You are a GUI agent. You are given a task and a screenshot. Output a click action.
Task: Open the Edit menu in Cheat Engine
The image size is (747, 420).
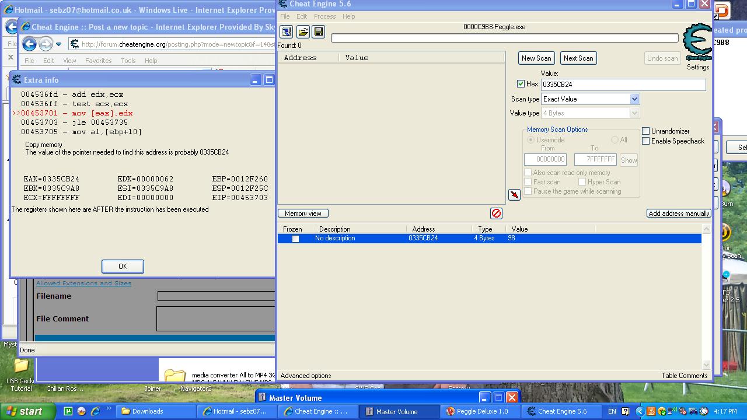[x=302, y=16]
